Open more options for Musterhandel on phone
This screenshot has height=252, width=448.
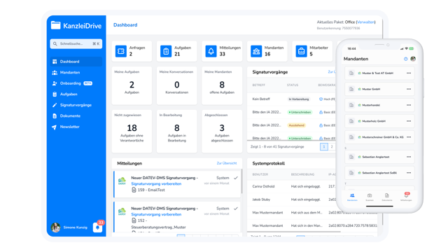point(409,105)
